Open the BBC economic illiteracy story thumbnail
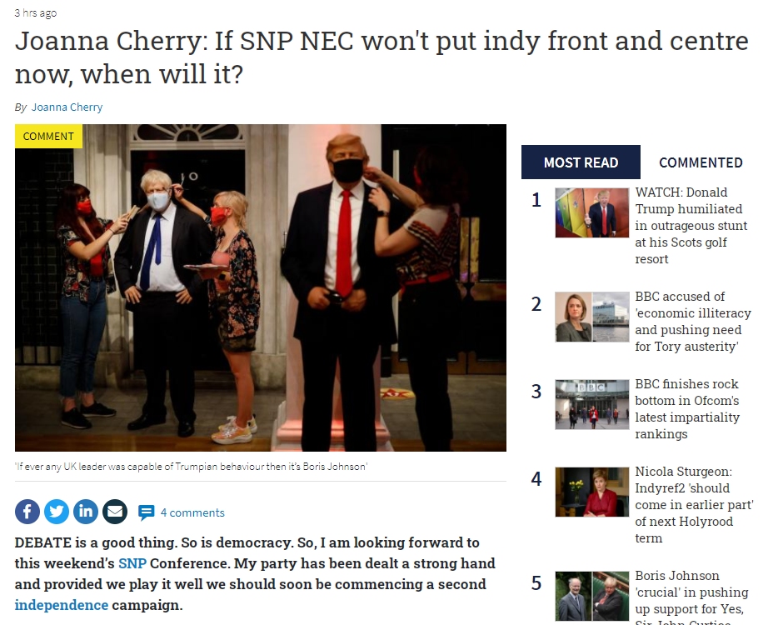 [592, 317]
